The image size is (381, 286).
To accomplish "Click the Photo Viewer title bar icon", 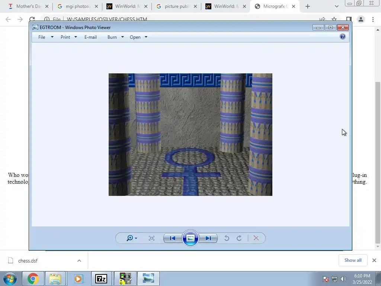I will [35, 27].
